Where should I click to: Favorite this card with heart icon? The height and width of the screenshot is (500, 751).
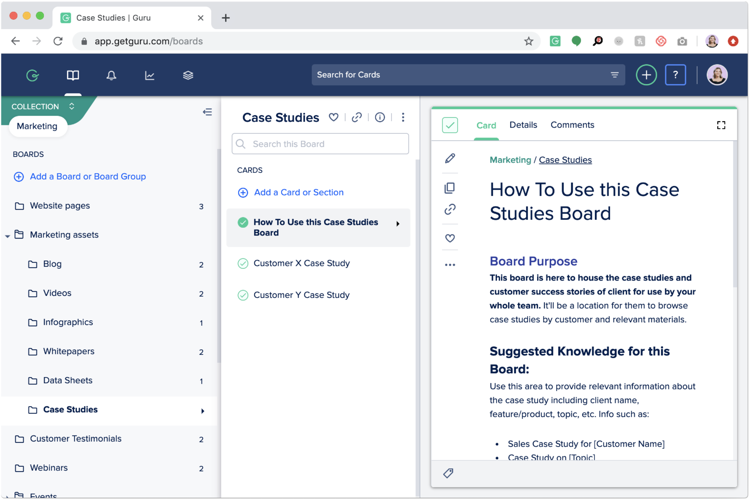click(450, 238)
